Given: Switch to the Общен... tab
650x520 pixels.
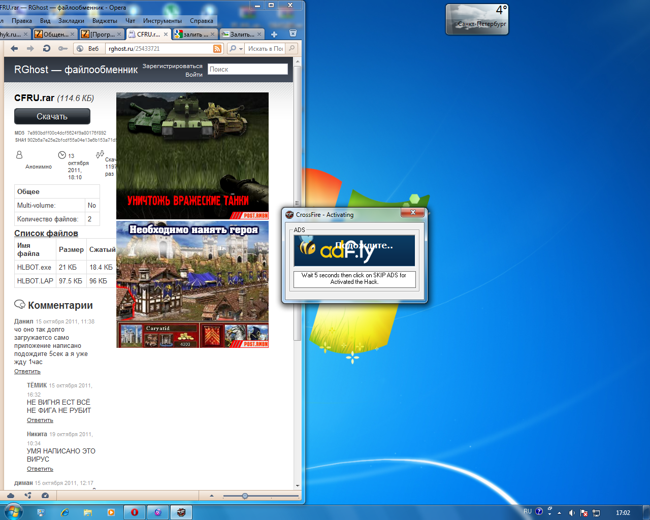Looking at the screenshot, I should pos(55,34).
